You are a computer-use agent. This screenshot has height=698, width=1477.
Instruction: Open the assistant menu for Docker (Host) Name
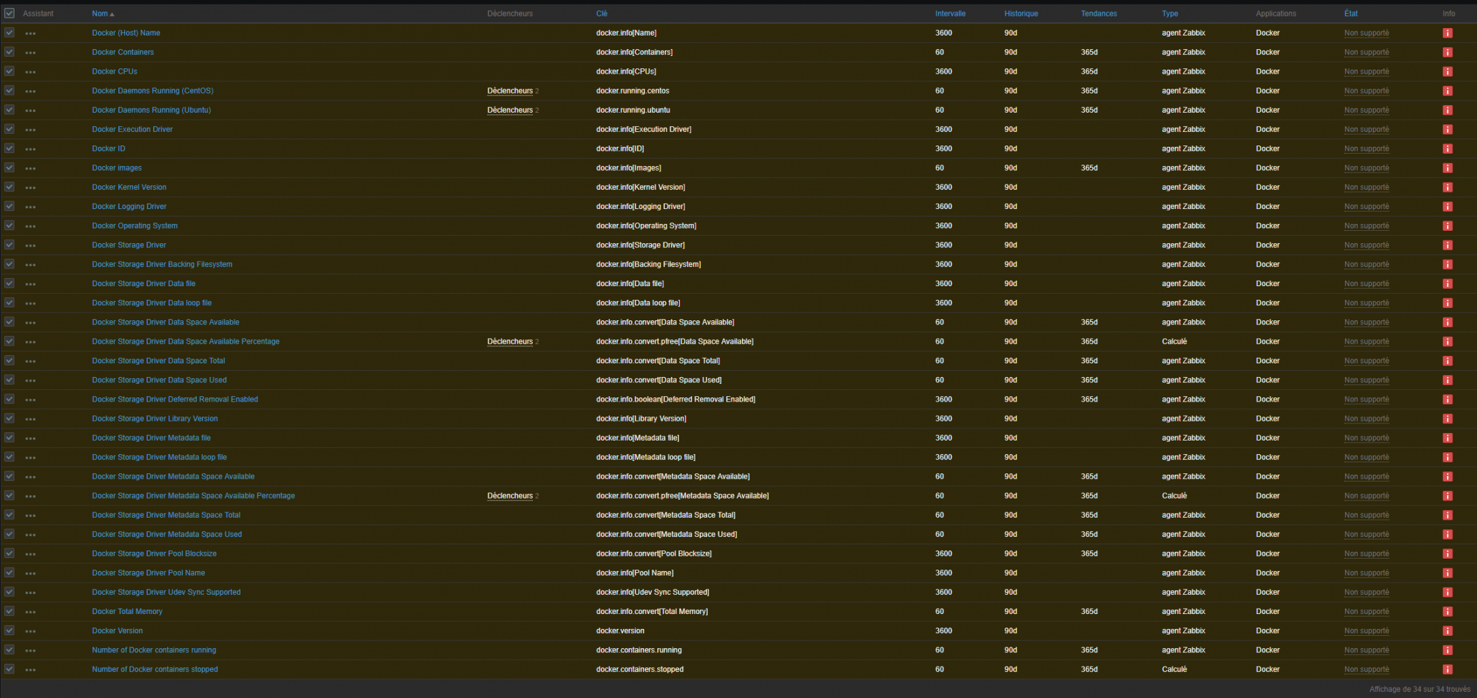point(30,33)
